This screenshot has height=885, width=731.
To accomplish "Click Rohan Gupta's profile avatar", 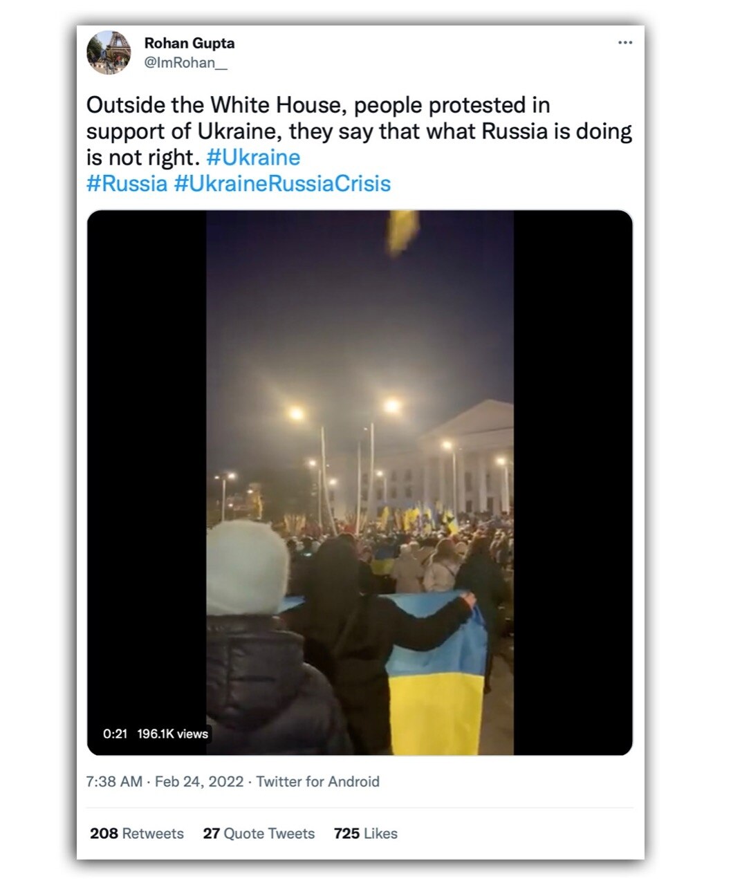I will point(109,52).
